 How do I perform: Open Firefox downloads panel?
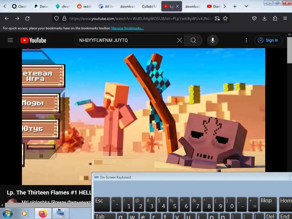point(264,18)
